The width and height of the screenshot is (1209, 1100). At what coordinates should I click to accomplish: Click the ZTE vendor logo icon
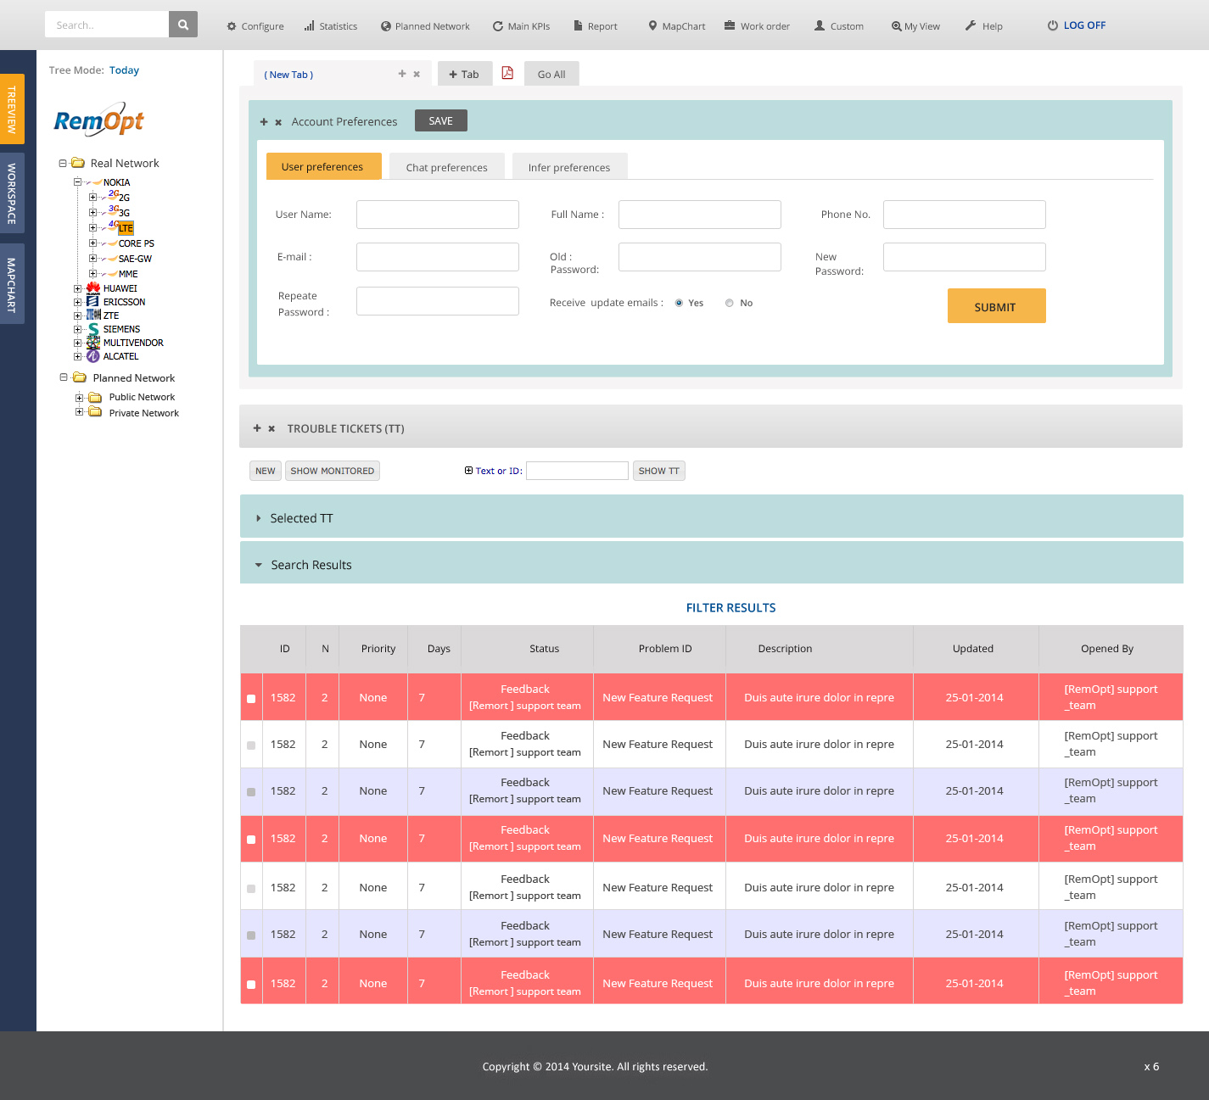click(93, 315)
